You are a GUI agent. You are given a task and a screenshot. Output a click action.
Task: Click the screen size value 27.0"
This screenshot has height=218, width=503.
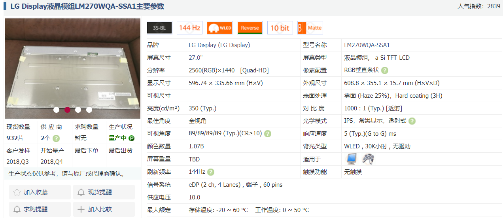196,58
